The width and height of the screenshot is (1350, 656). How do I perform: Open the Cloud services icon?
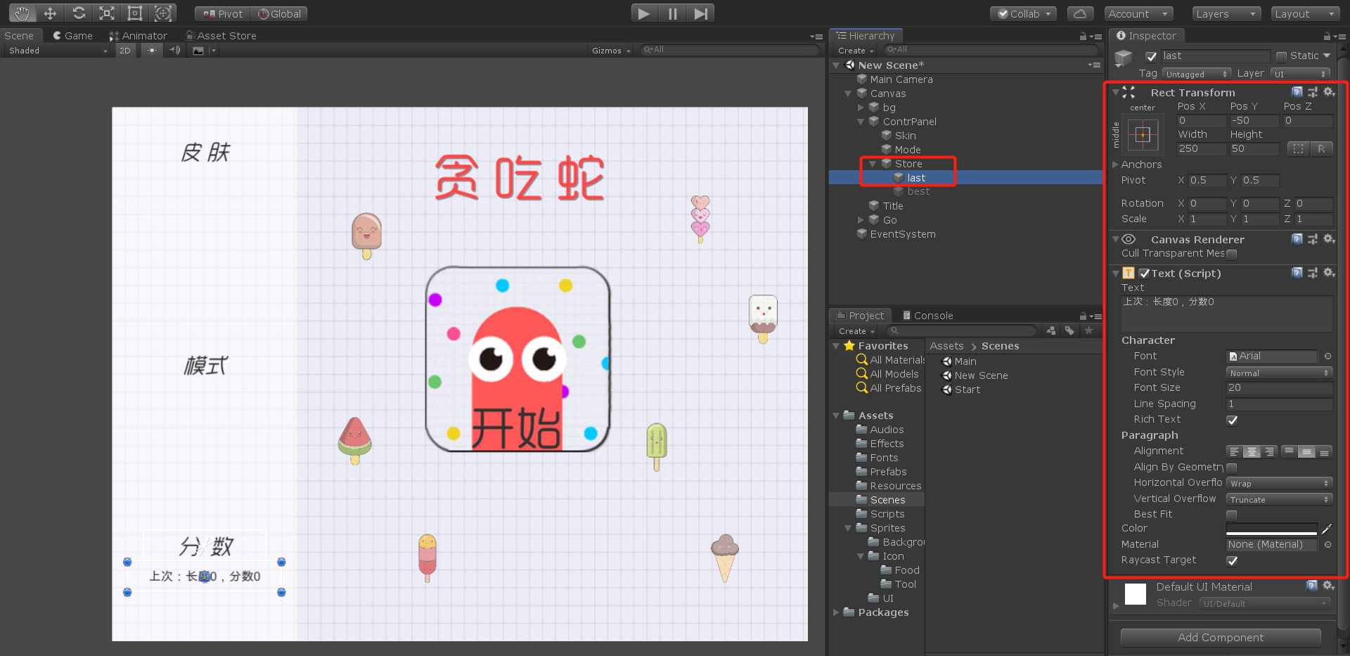click(1080, 14)
